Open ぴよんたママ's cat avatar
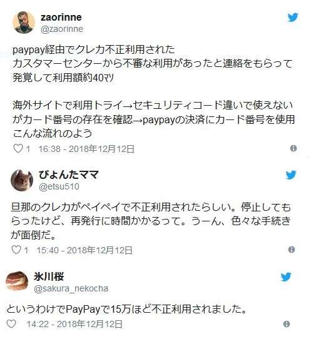The image size is (311, 344). tap(22, 180)
